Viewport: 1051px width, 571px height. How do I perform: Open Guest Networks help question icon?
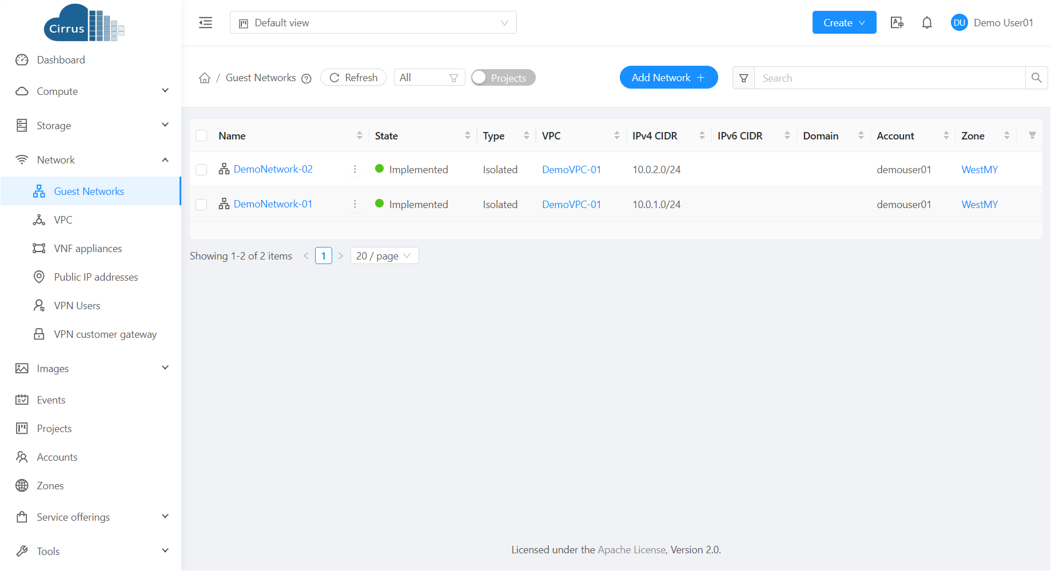306,79
